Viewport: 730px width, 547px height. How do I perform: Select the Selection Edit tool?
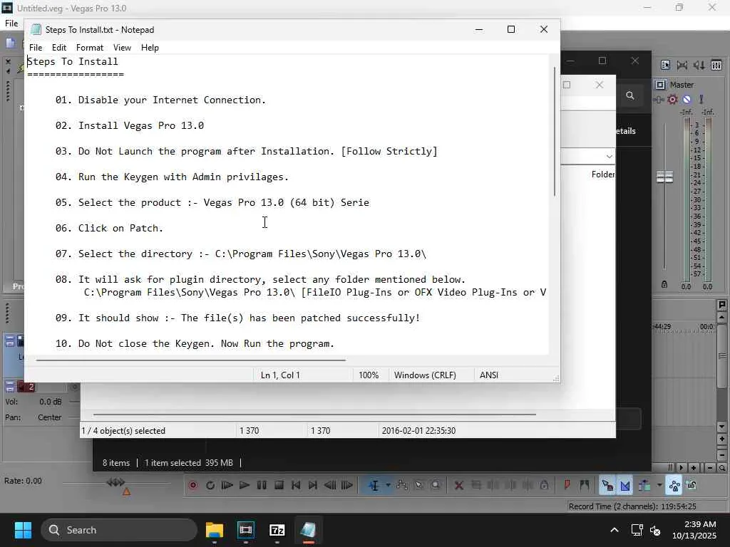[x=419, y=486]
